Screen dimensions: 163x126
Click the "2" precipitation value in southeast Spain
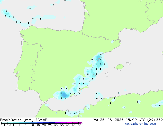click(x=75, y=88)
